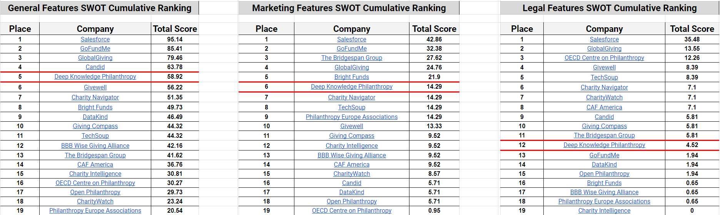Screen dimensions: 720x215
Task: Click Open Philanthropy in Legal Features table
Action: 604,174
